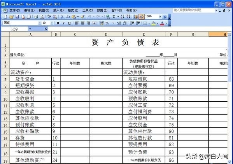Expand the AutoSum functions arrow
The height and width of the screenshot is (164, 233).
point(118,17)
